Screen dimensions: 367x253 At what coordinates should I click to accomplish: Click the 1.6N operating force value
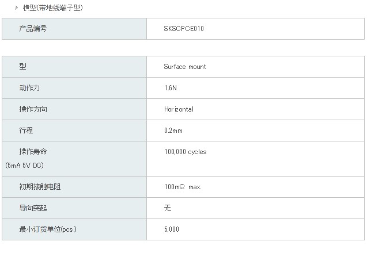pyautogui.click(x=171, y=88)
